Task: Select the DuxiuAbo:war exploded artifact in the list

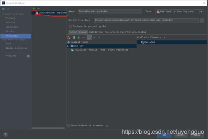Action: point(49,13)
